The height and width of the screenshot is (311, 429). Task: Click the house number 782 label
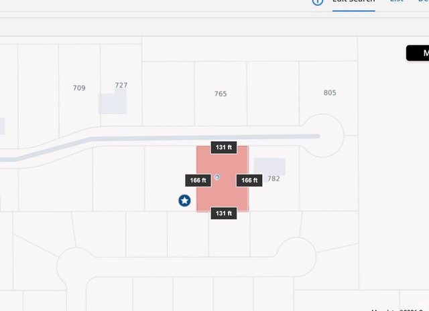[273, 179]
